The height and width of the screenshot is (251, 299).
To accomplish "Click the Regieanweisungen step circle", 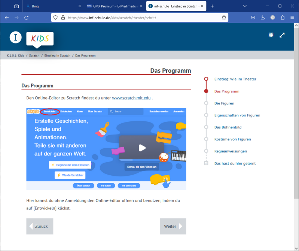I will tap(206, 151).
